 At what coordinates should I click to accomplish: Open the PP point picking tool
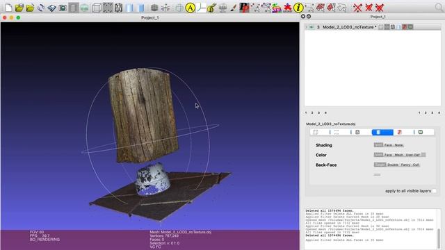click(244, 8)
